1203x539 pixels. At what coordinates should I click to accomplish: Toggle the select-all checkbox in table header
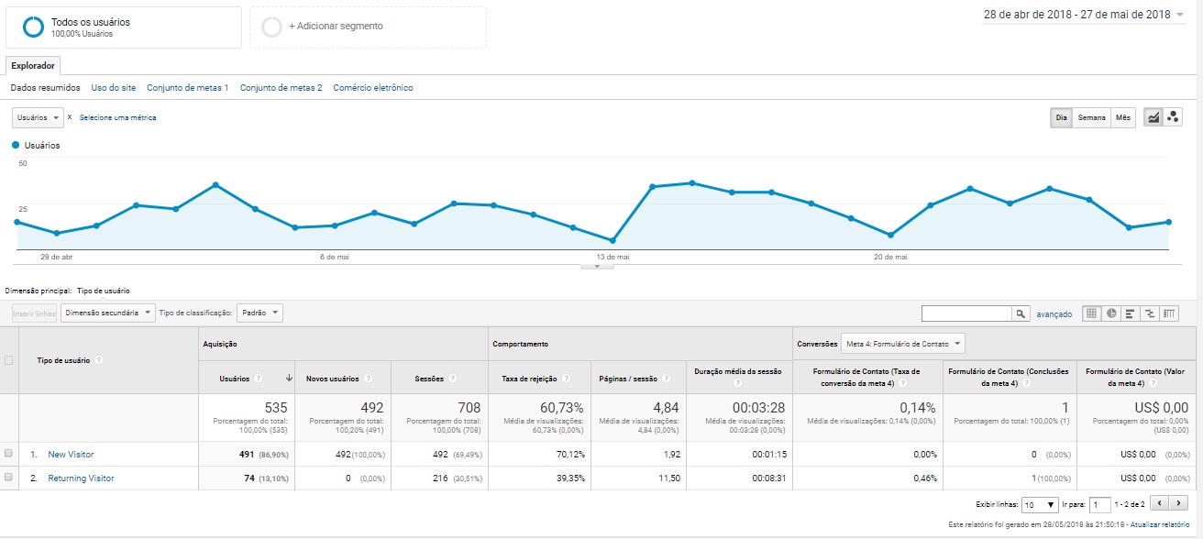(9, 360)
